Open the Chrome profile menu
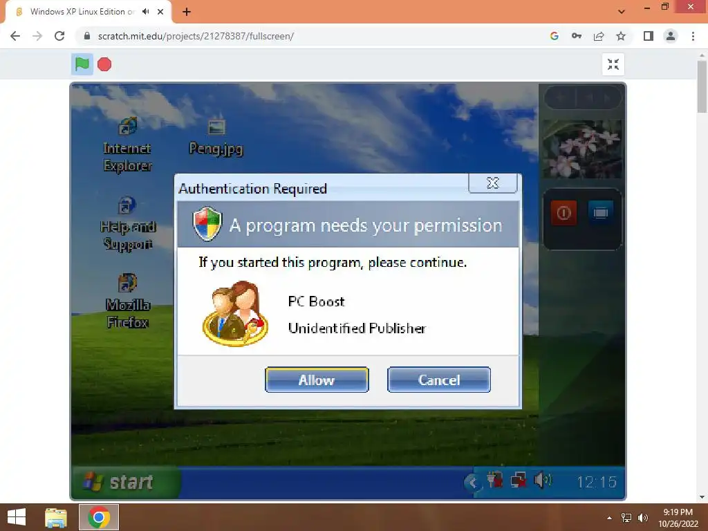Image resolution: width=708 pixels, height=531 pixels. pyautogui.click(x=671, y=36)
